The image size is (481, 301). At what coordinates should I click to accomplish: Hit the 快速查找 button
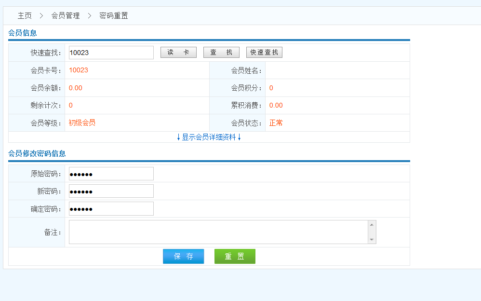pos(264,53)
